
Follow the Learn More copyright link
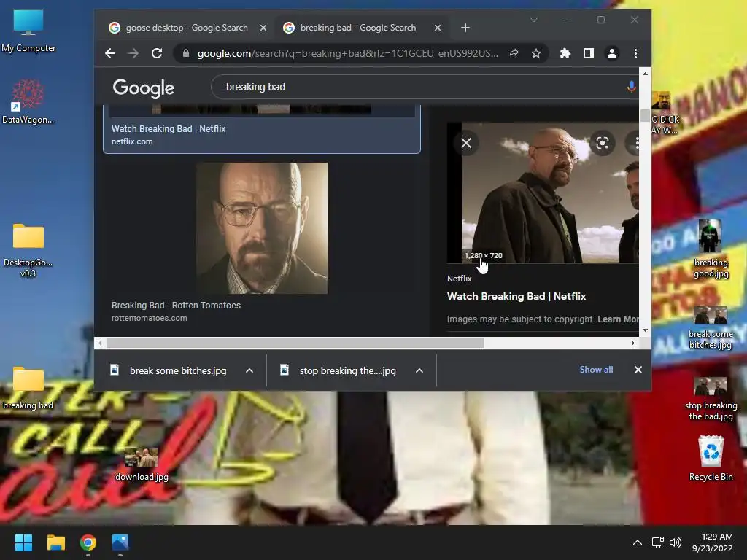619,319
